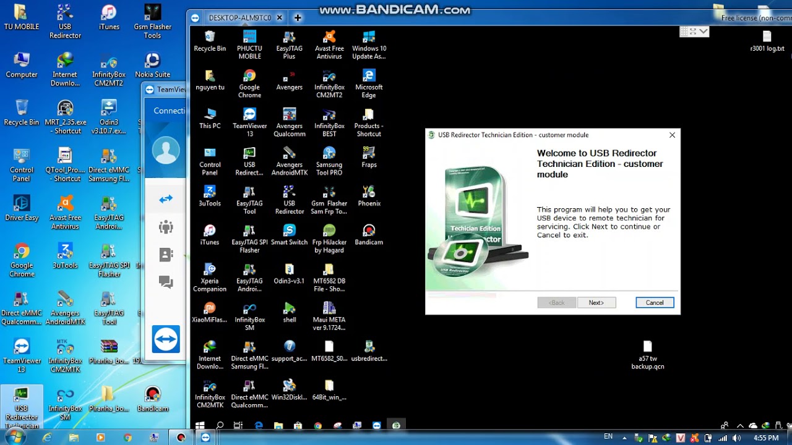The image size is (792, 445).
Task: Launch Fraps on remote desktop
Action: coord(369,158)
